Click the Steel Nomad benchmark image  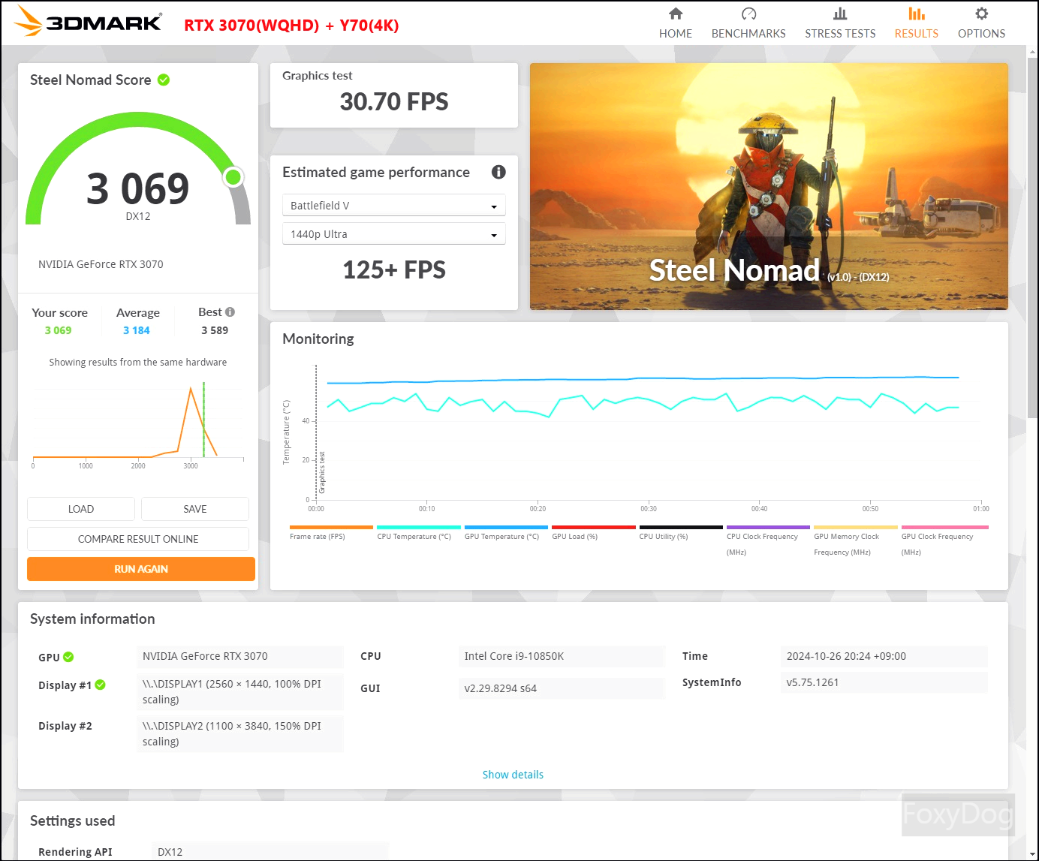[769, 186]
